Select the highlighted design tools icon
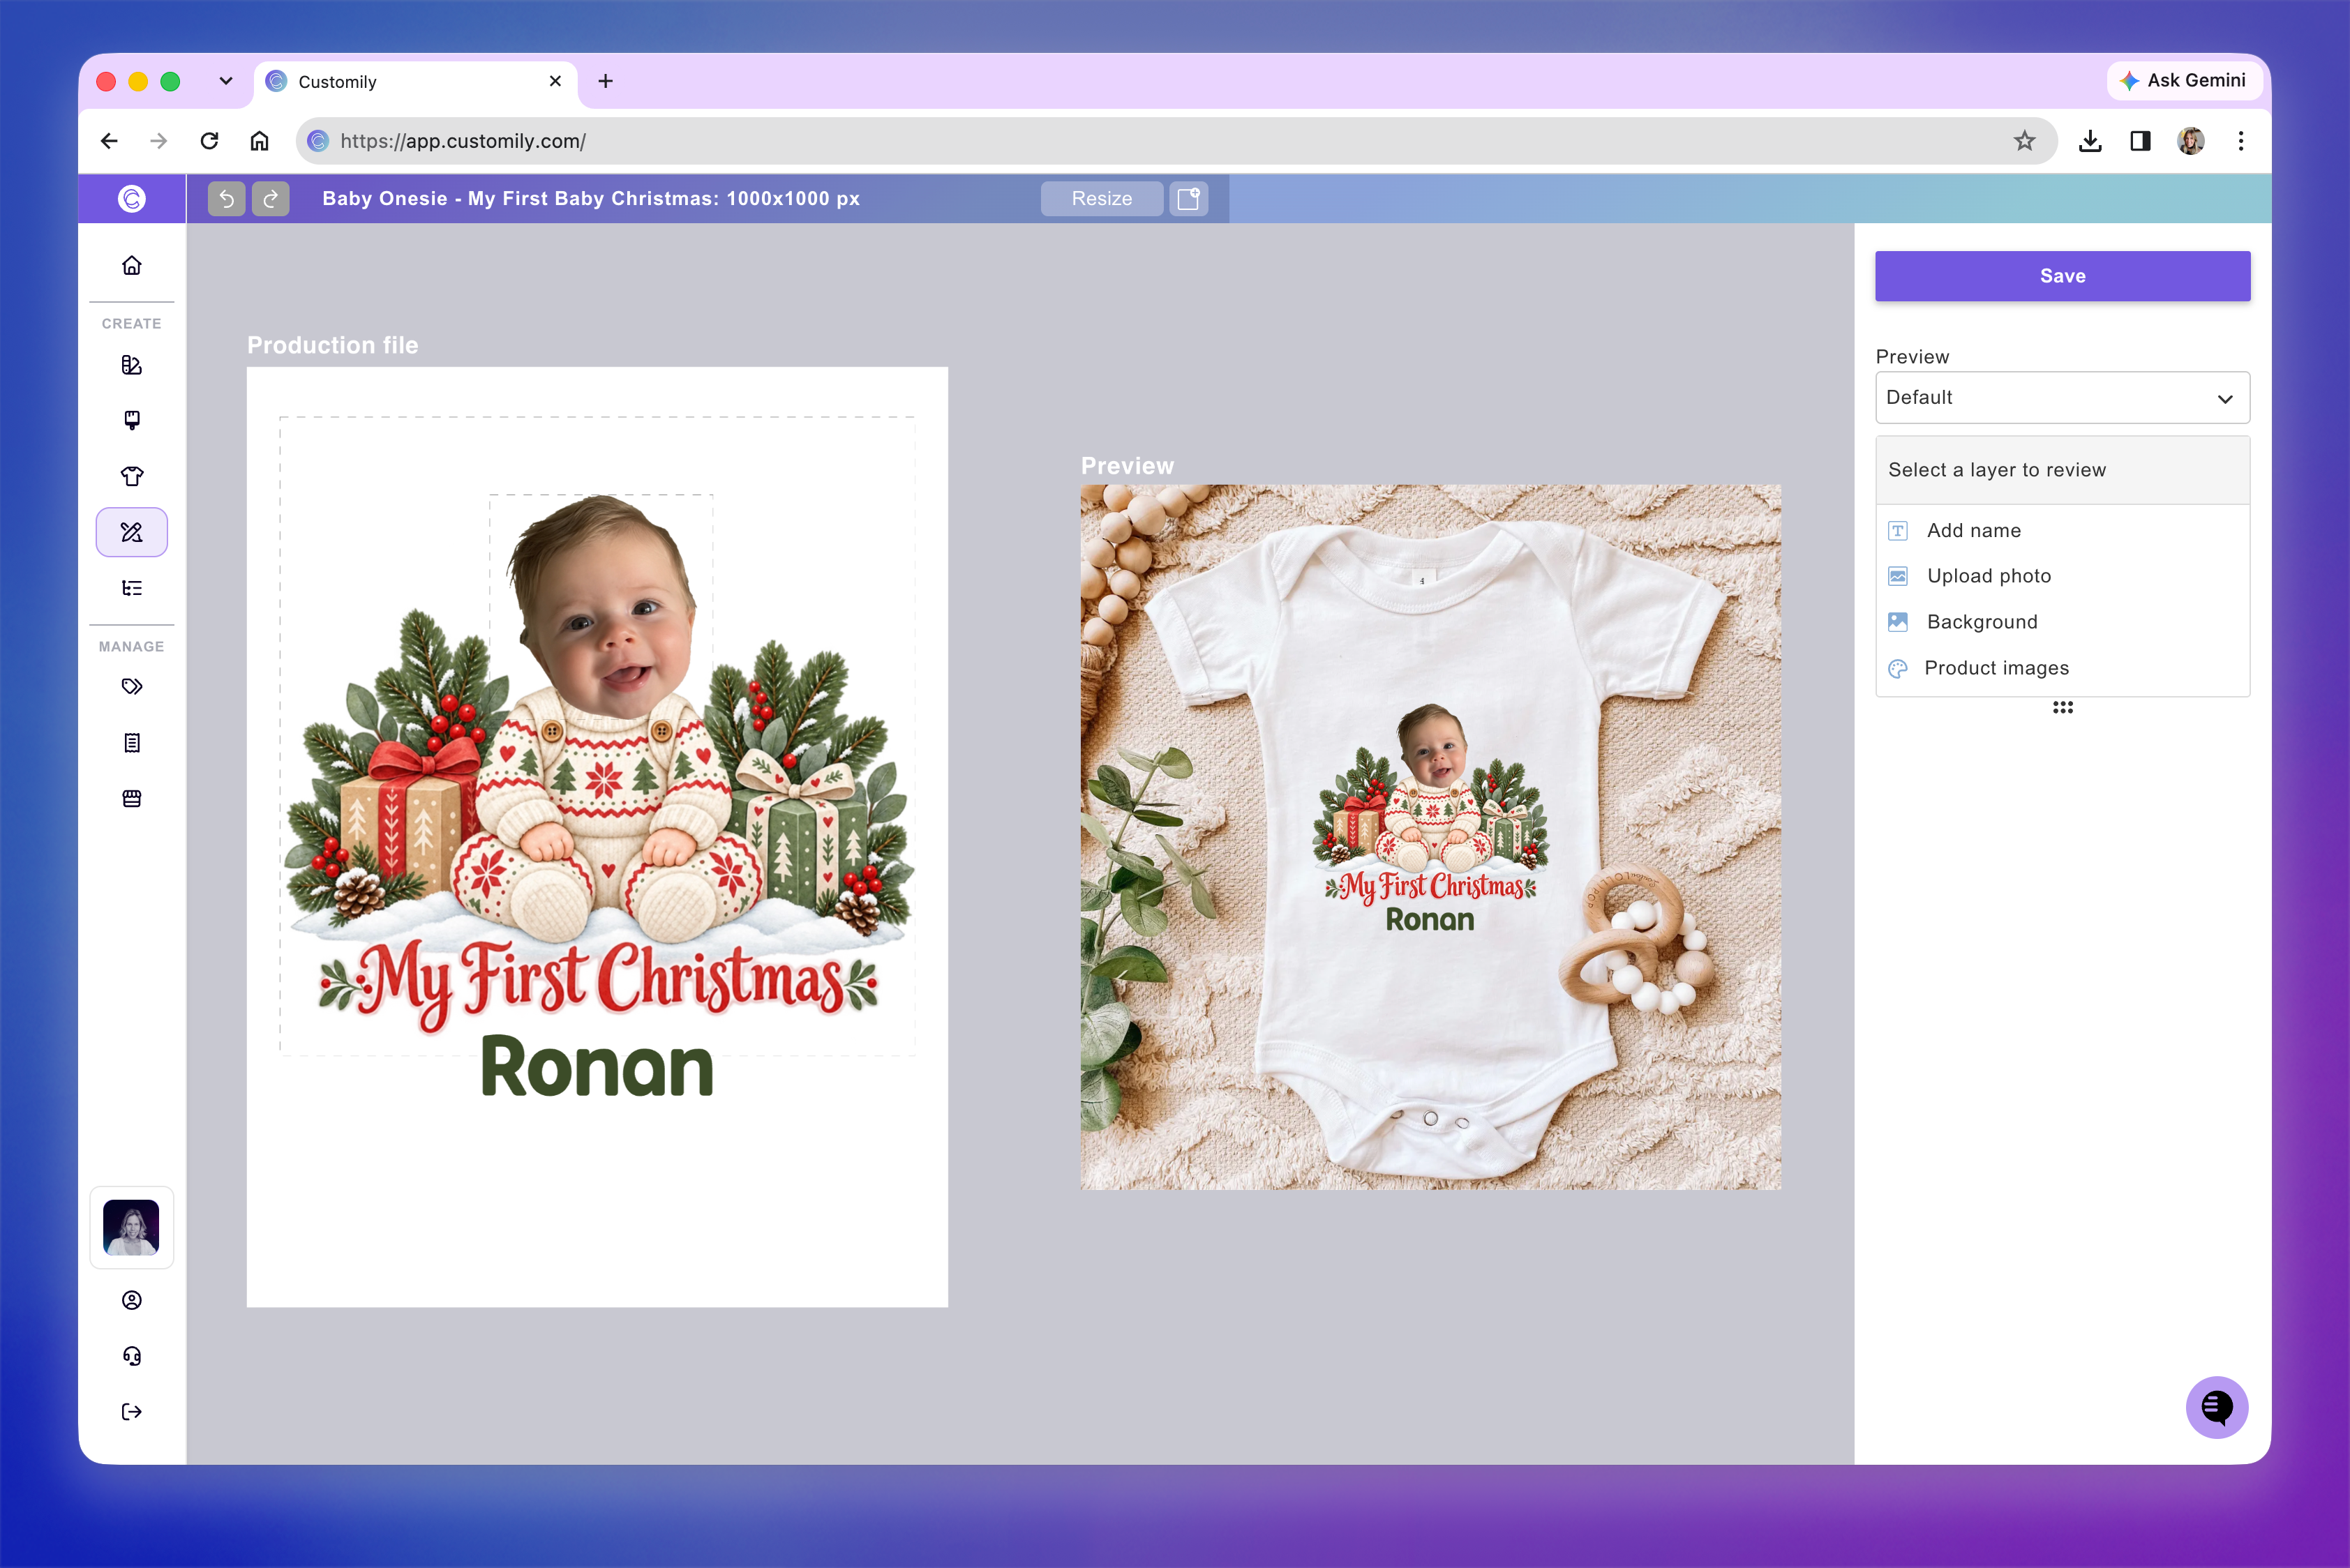Viewport: 2350px width, 1568px height. (x=132, y=532)
